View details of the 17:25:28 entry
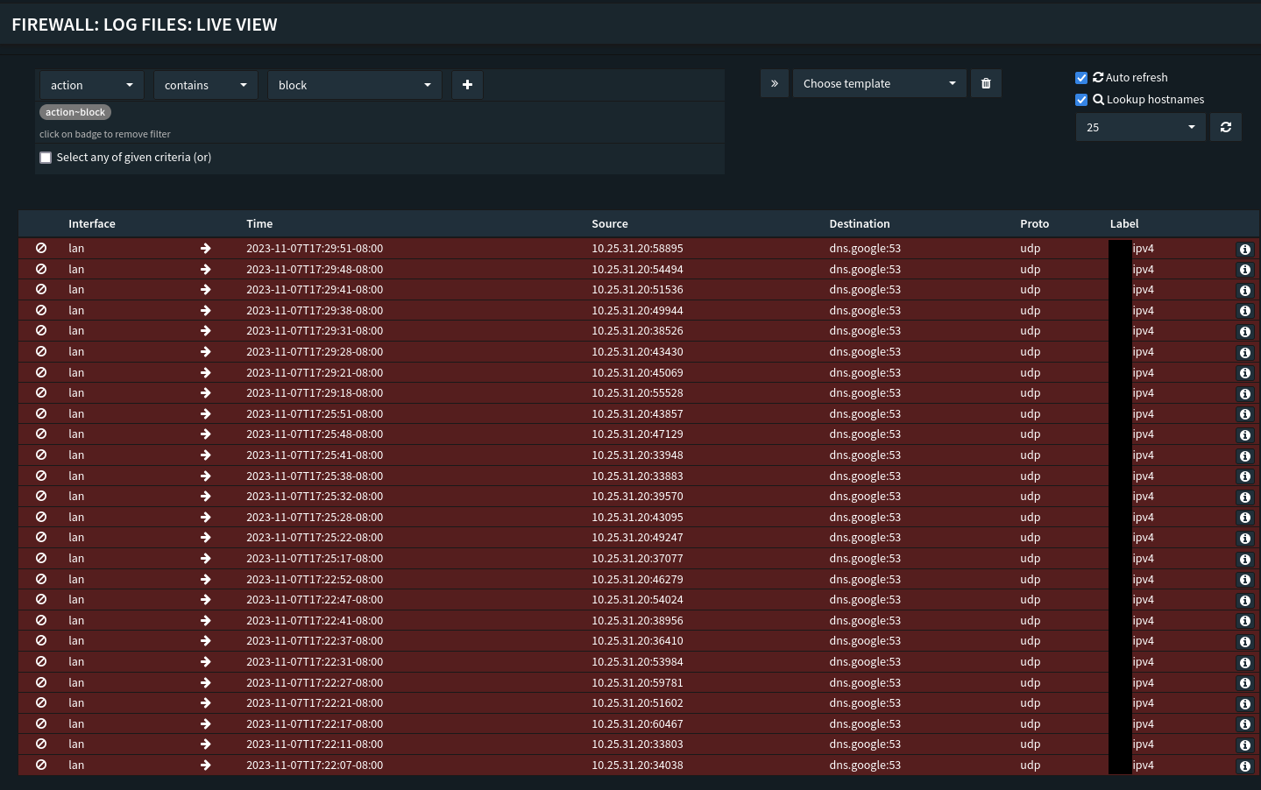The height and width of the screenshot is (790, 1261). (1244, 518)
